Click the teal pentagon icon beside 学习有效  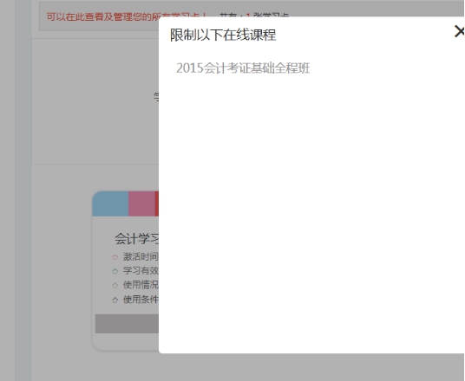tap(115, 271)
